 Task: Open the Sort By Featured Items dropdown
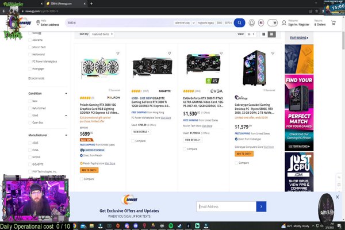pos(102,34)
